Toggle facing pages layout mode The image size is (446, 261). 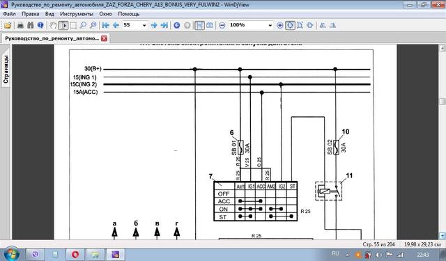tap(210, 26)
